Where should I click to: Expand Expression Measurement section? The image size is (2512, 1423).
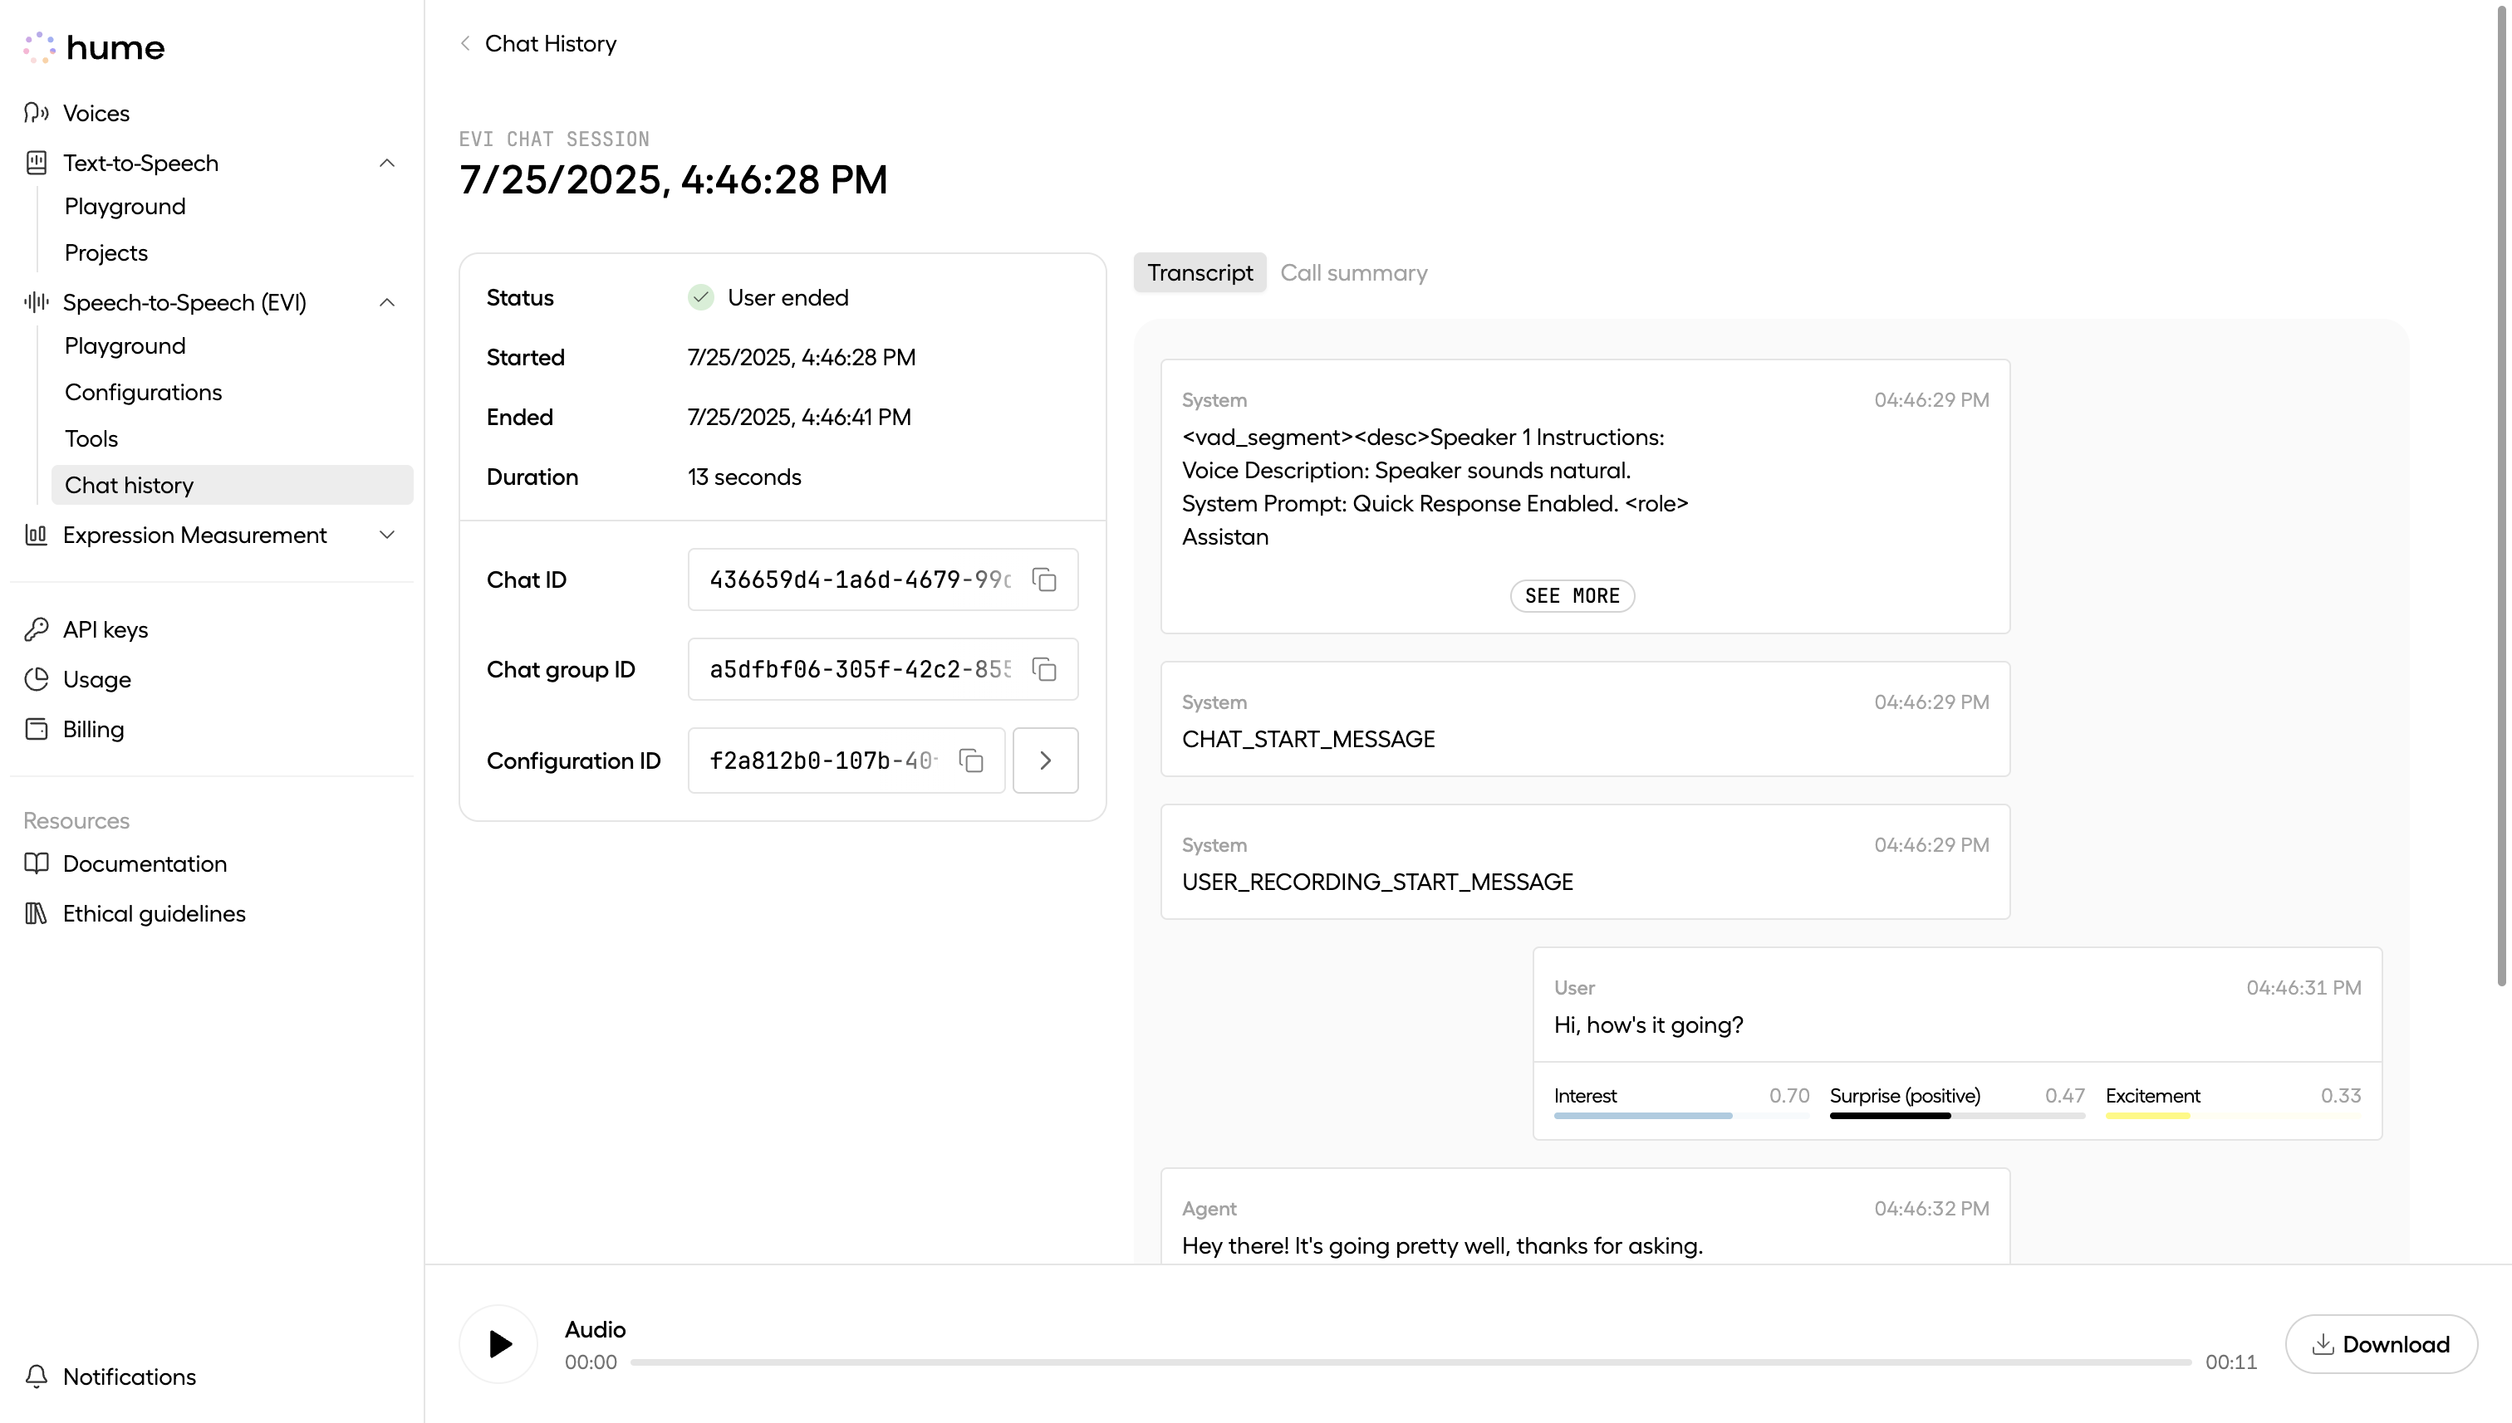tap(386, 535)
